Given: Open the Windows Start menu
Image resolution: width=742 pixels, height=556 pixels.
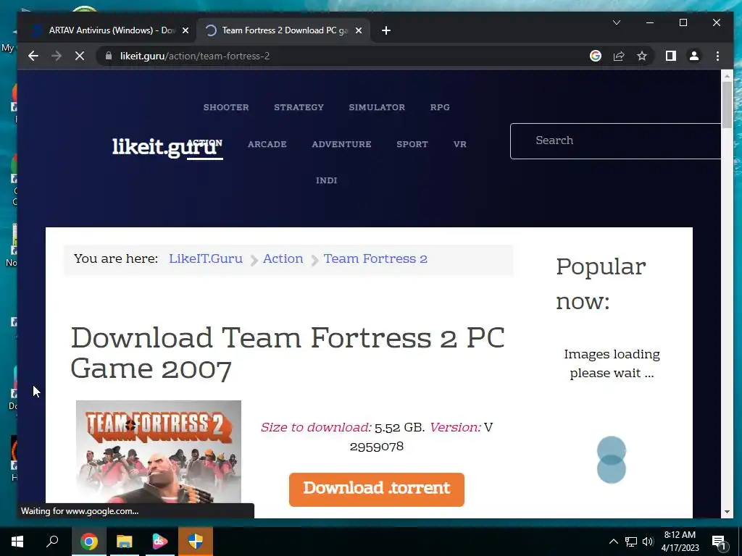Looking at the screenshot, I should (17, 542).
